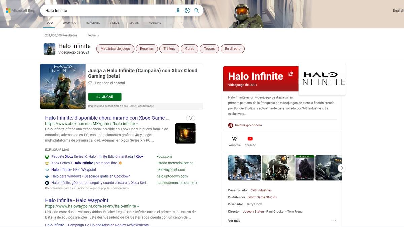Click Xbox icon beside Paquete Xbox Series X
Screen dimensions: 404x227
(x=47, y=157)
